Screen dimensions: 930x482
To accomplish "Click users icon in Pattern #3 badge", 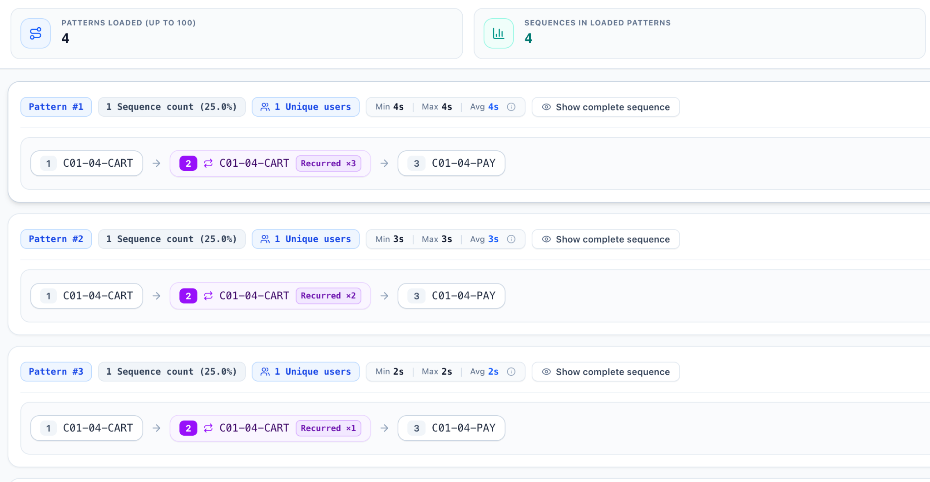I will point(265,372).
